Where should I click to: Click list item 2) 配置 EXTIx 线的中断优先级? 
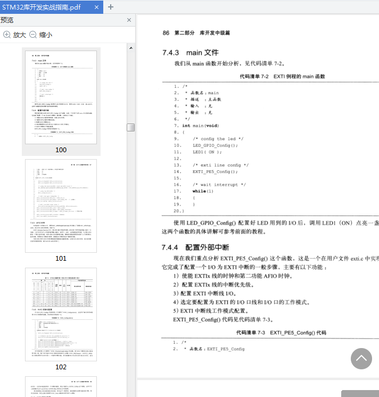click(x=213, y=285)
